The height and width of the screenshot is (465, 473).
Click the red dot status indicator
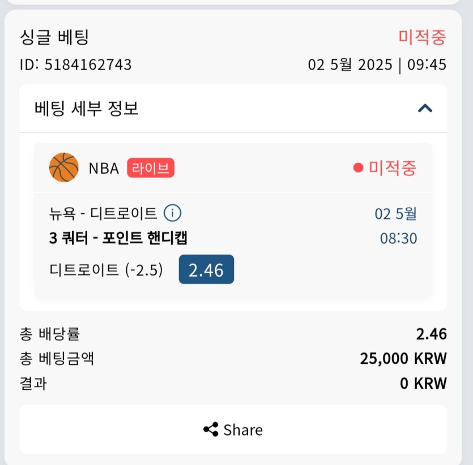[358, 168]
